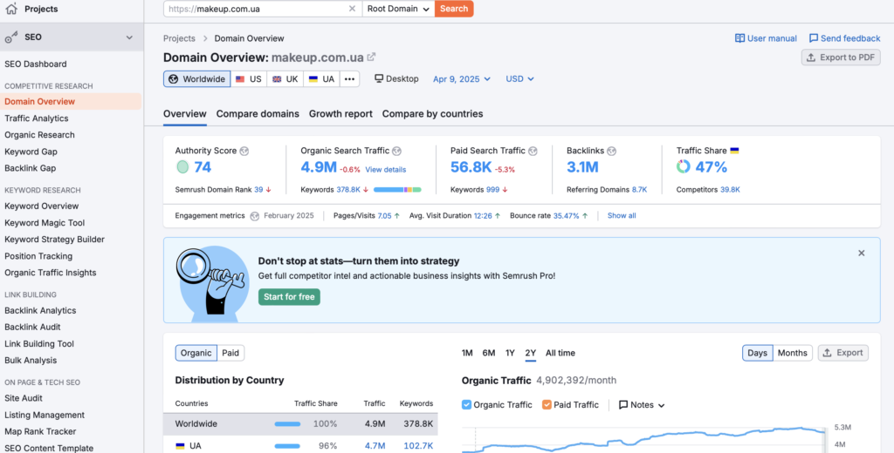This screenshot has width=894, height=453.
Task: Open the USD currency dropdown
Action: click(519, 79)
